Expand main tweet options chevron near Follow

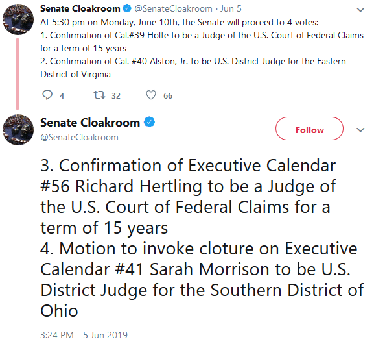pyautogui.click(x=360, y=130)
